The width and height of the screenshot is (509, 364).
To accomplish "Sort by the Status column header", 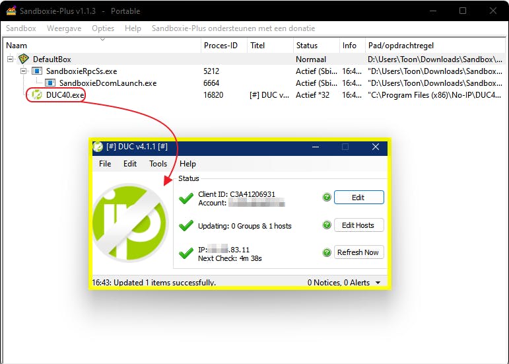I will point(316,46).
